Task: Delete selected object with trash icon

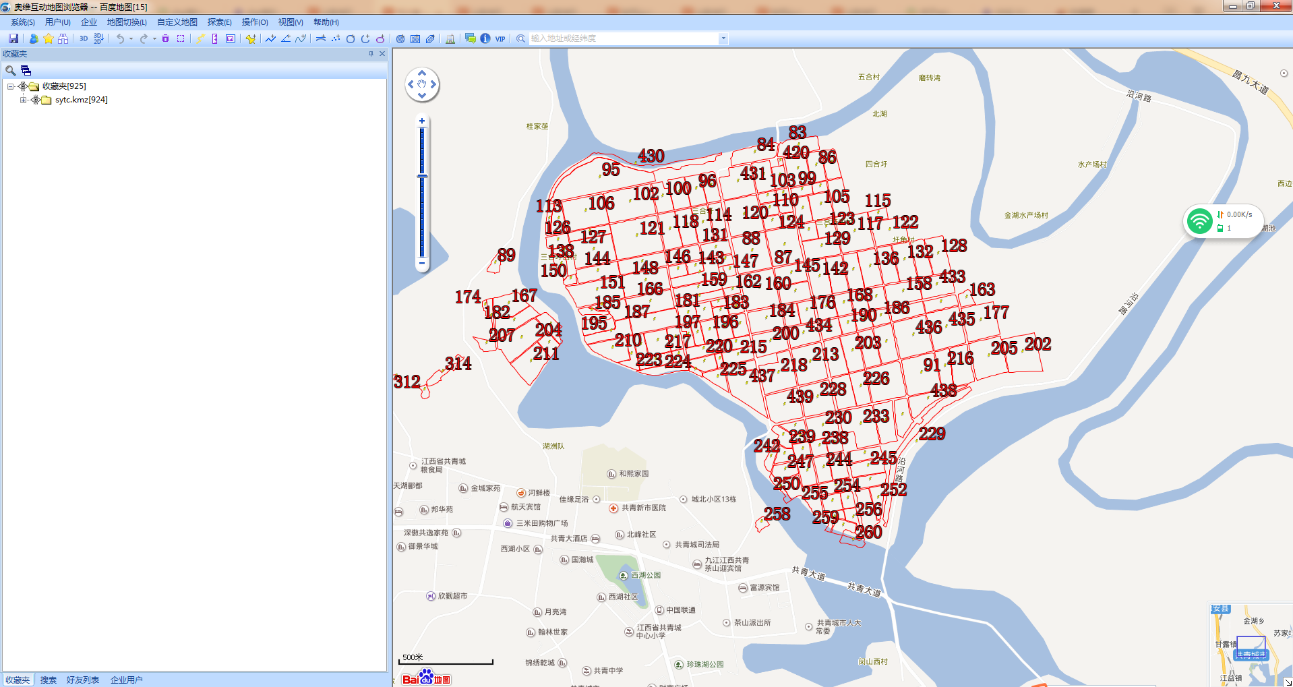Action: point(165,38)
